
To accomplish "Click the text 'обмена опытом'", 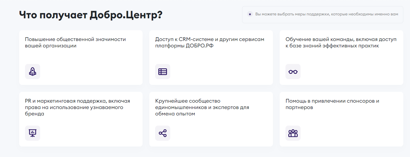I will pyautogui.click(x=175, y=114).
